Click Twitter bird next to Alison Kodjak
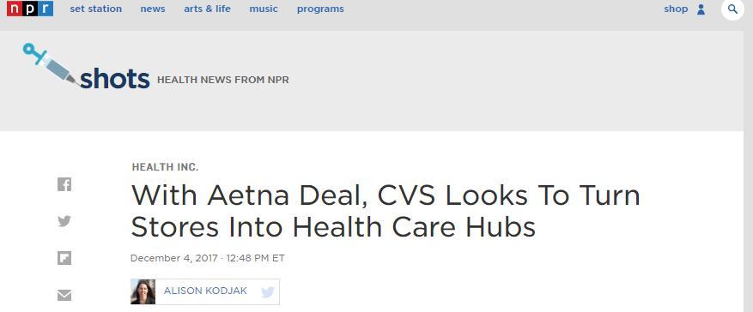Screen dimensions: 753x312 268,292
